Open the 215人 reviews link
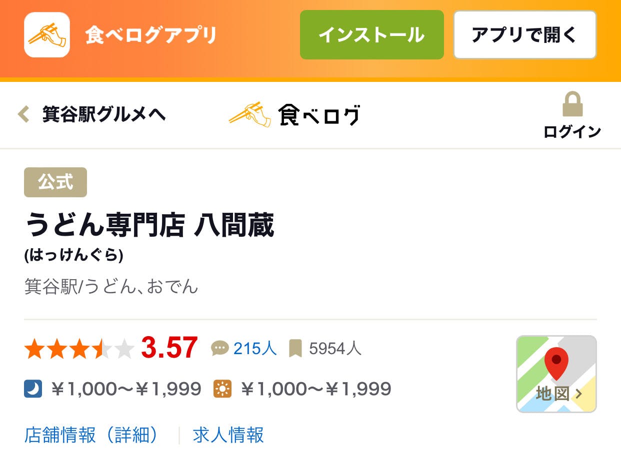The height and width of the screenshot is (469, 621). click(x=255, y=348)
